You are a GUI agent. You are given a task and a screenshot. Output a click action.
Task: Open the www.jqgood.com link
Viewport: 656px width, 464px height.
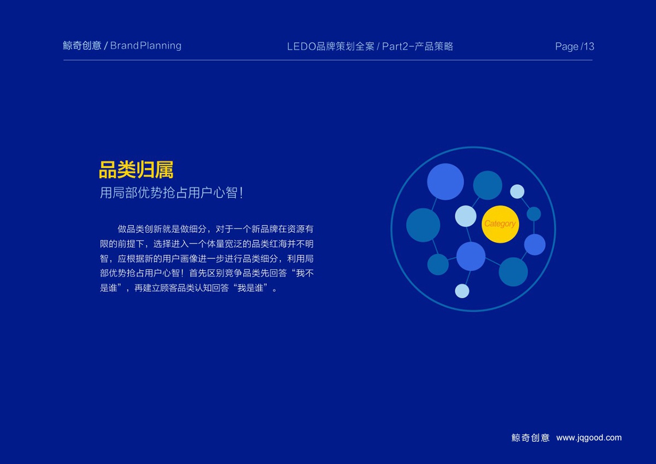(x=589, y=437)
